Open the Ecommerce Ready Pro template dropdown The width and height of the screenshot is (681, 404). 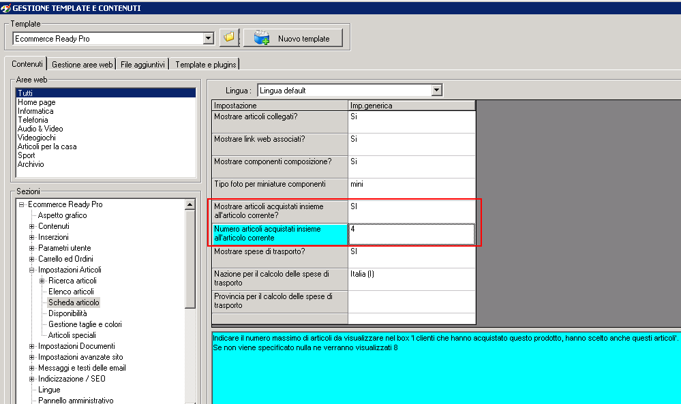[x=209, y=39]
